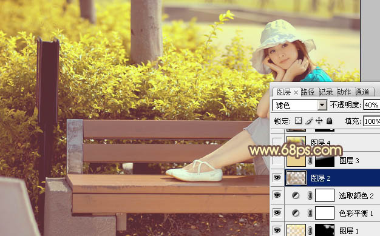This screenshot has width=380, height=236.
Task: Close the 图层 tab with its X
Action: click(x=296, y=92)
